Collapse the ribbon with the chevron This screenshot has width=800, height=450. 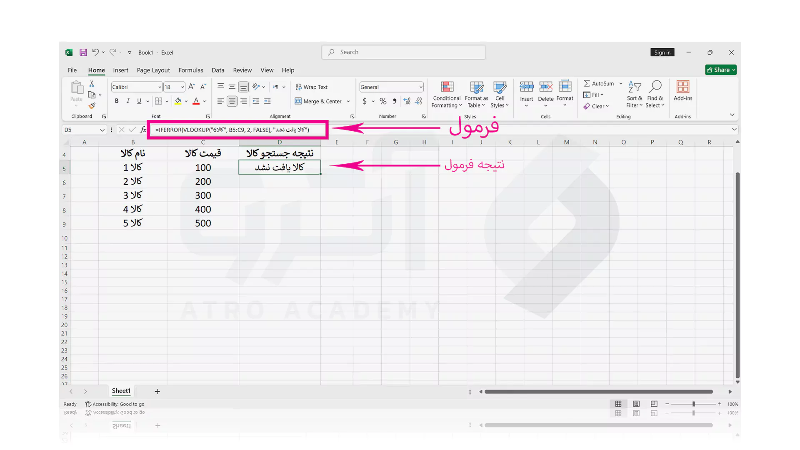(732, 115)
